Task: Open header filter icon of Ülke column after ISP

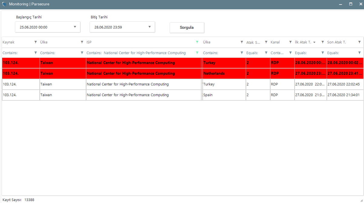Action: pos(242,42)
